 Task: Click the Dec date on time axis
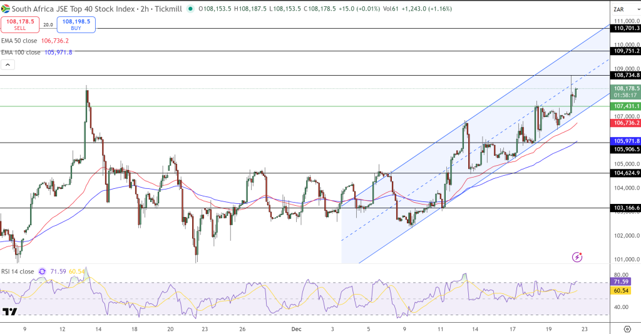(x=296, y=329)
